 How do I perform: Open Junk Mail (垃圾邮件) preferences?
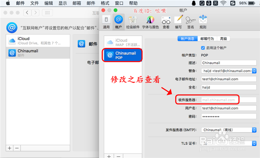pyautogui.click(x=133, y=22)
